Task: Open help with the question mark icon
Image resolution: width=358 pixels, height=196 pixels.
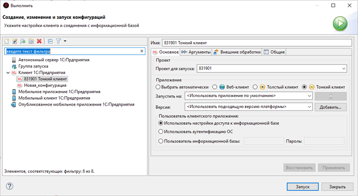Action: [9, 186]
